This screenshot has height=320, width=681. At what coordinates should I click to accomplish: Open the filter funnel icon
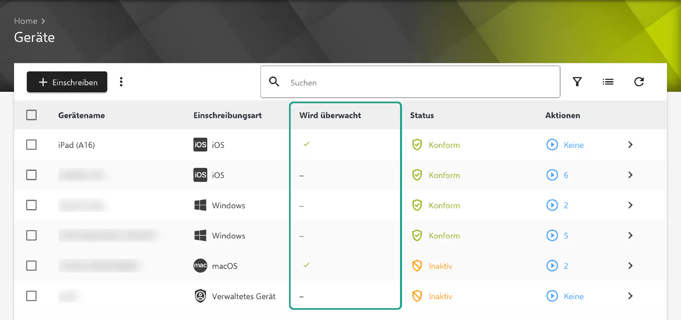coord(577,82)
